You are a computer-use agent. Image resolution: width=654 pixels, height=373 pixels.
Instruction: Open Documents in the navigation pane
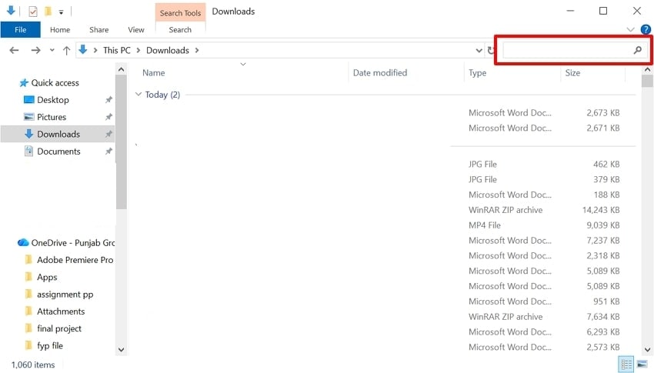[58, 152]
